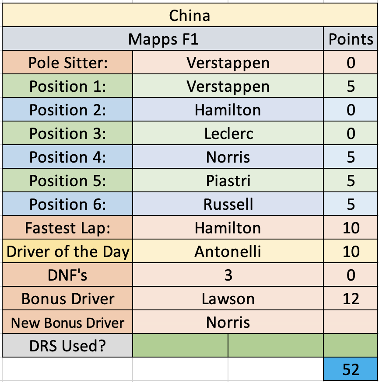Select the Pole Sitter Verstappen cell
Viewport: 379px width, 382px height.
click(228, 63)
